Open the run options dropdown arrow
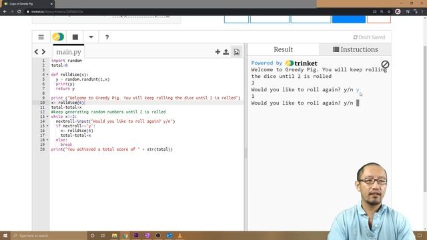This screenshot has width=427, height=240. click(x=91, y=37)
